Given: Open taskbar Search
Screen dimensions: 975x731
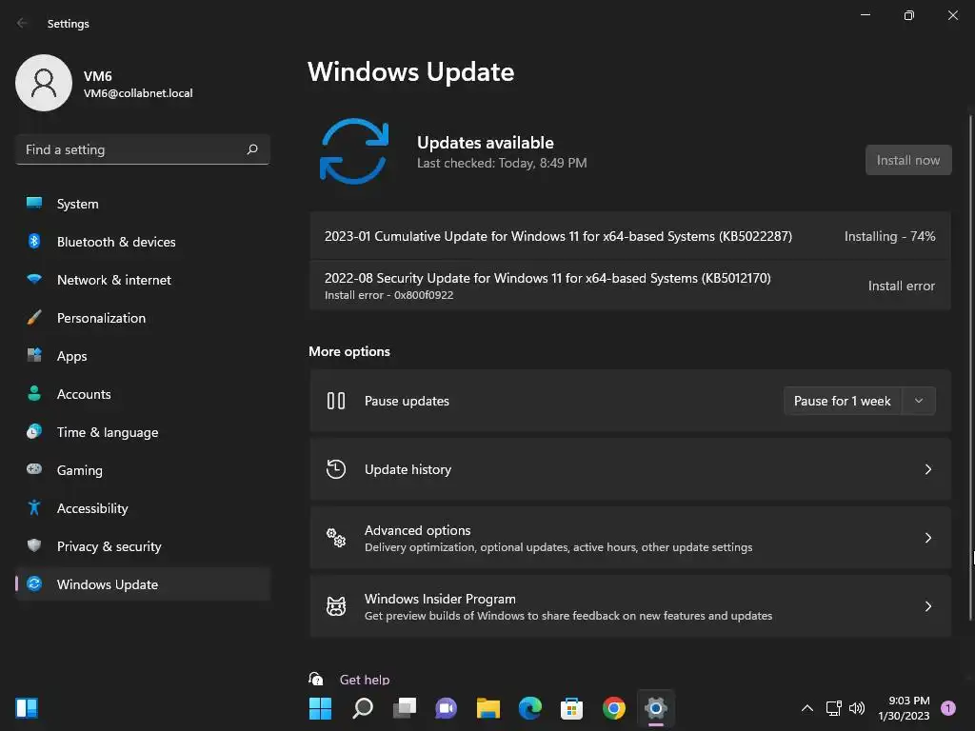Looking at the screenshot, I should point(363,708).
